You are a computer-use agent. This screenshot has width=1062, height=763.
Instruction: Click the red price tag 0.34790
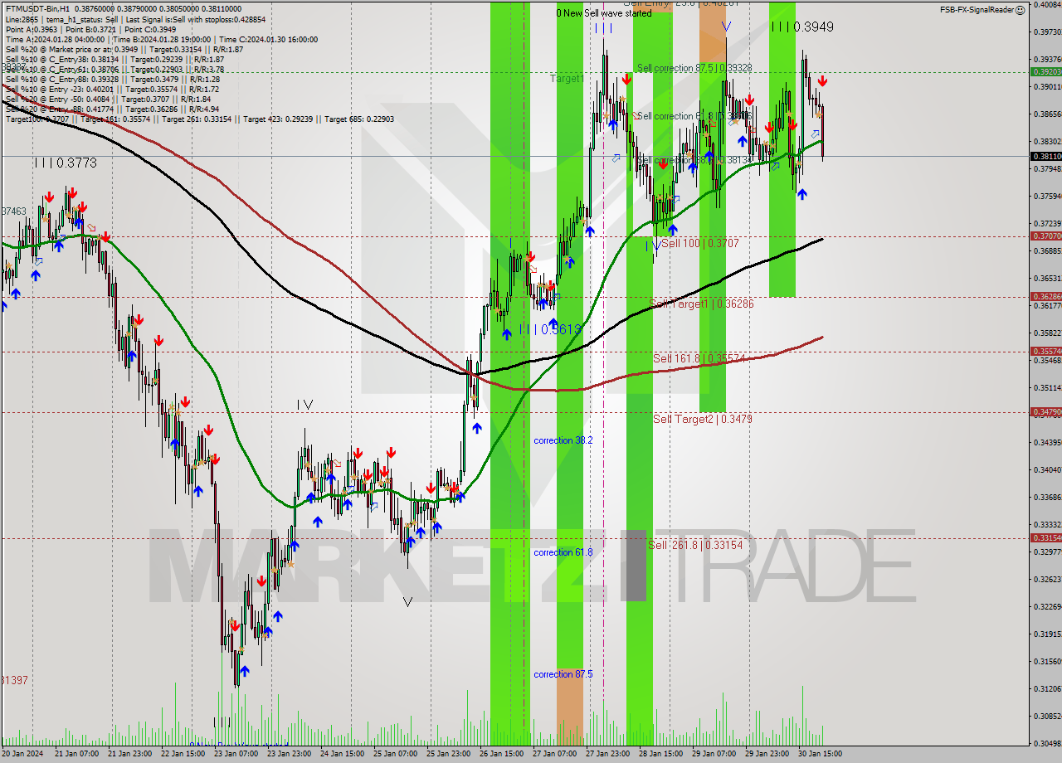click(1045, 411)
